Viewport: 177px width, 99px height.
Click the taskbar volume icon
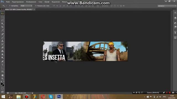pos(160,97)
